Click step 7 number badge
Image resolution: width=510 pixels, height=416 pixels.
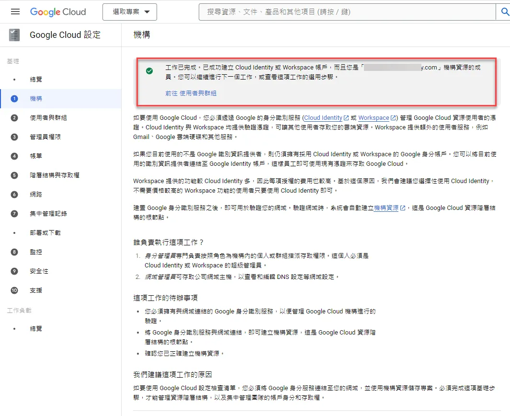[x=14, y=214]
